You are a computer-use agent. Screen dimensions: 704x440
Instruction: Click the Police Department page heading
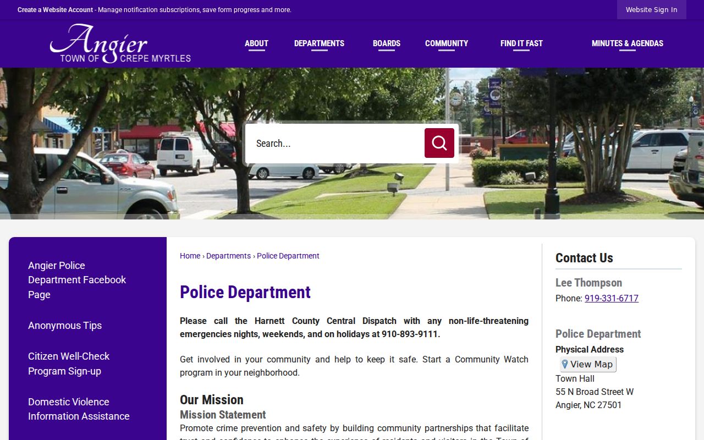tap(245, 292)
